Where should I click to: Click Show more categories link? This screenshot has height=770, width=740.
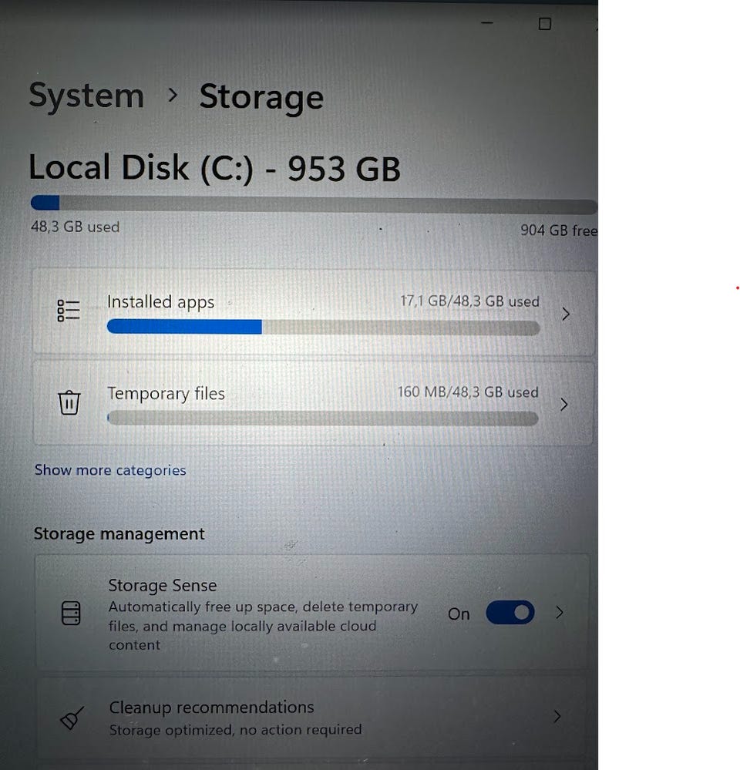pos(110,470)
